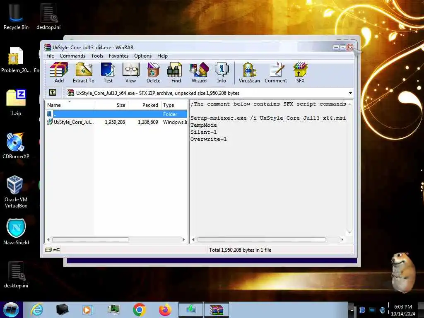Image resolution: width=424 pixels, height=318 pixels.
Task: Launch the Wizard tool
Action: (x=199, y=72)
